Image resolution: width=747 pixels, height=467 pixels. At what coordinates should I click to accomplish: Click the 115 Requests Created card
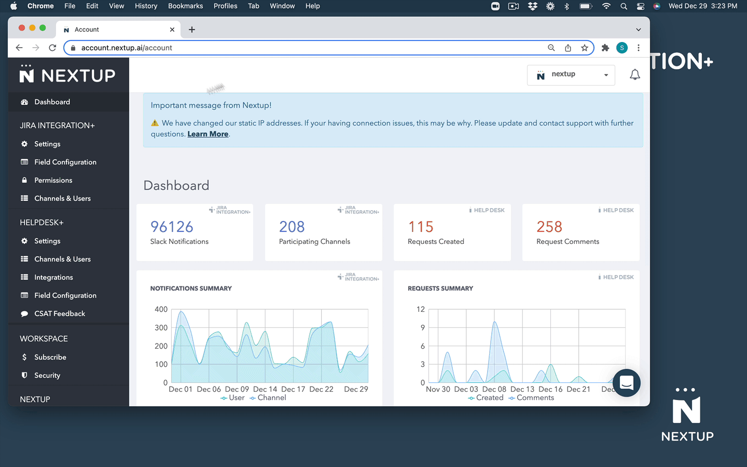(x=452, y=232)
